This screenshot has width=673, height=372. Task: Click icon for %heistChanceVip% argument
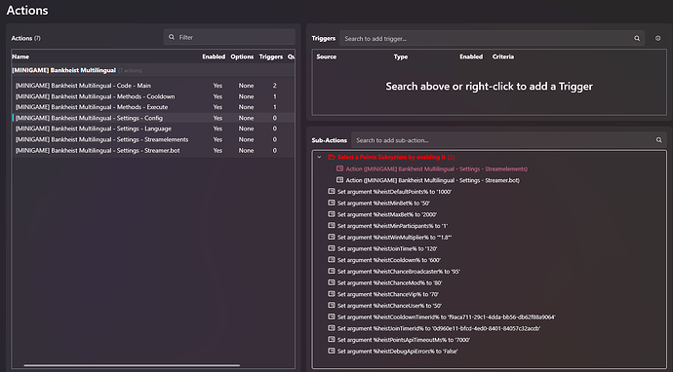click(332, 294)
